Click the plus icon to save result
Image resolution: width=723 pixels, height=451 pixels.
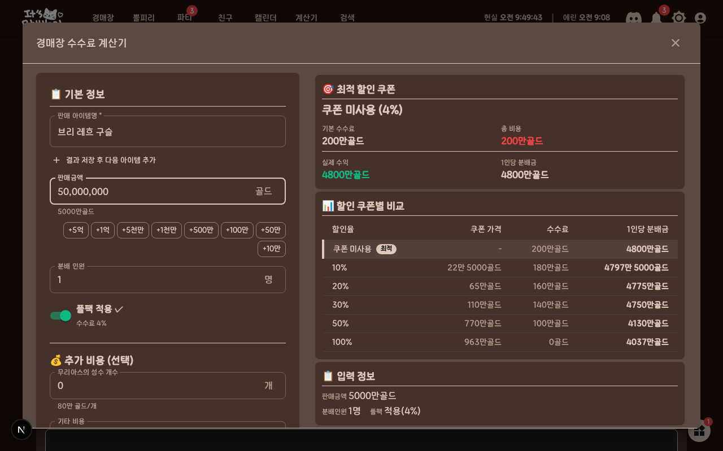click(x=56, y=160)
